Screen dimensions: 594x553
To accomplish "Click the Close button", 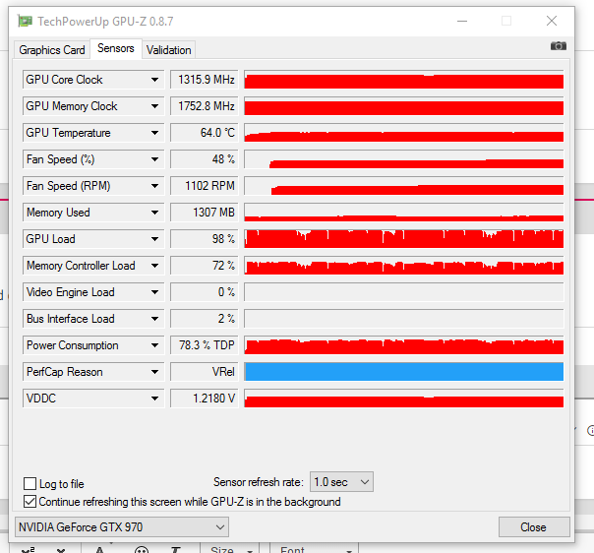I will 534,526.
